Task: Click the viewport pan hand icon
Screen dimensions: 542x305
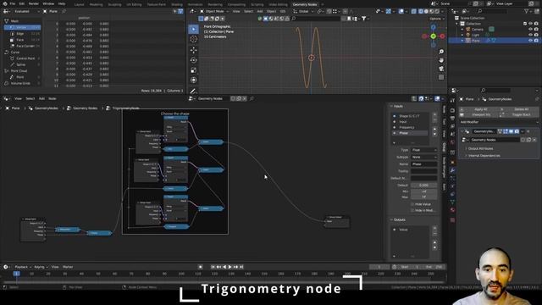Action: point(441,60)
